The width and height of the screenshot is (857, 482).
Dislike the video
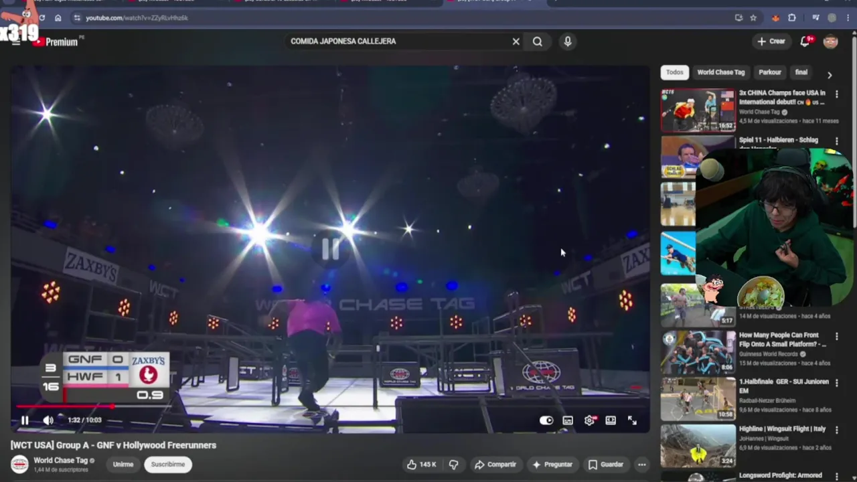click(453, 465)
